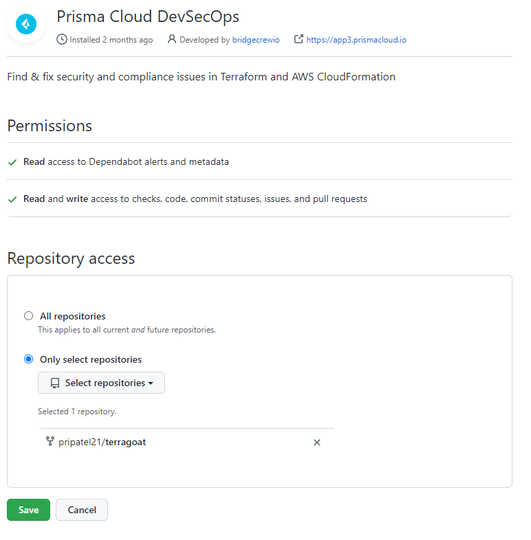
Task: Click the All repositories label text
Action: (73, 316)
